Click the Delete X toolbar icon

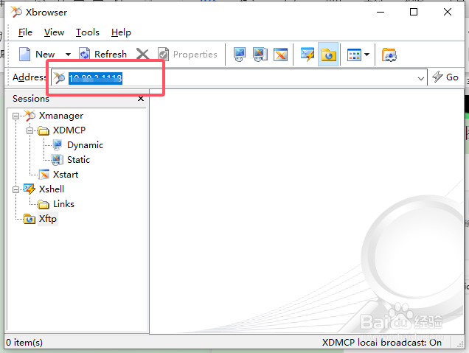pos(142,55)
